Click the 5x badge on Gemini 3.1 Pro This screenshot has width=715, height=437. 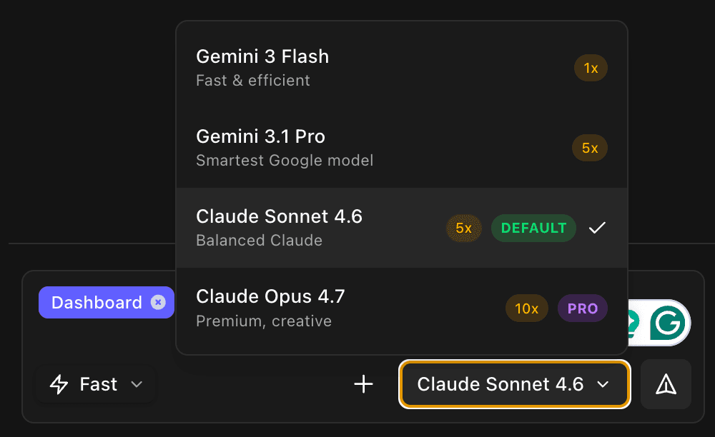pos(590,148)
